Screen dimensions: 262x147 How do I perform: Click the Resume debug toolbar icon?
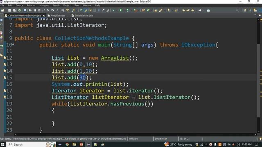pos(30,10)
